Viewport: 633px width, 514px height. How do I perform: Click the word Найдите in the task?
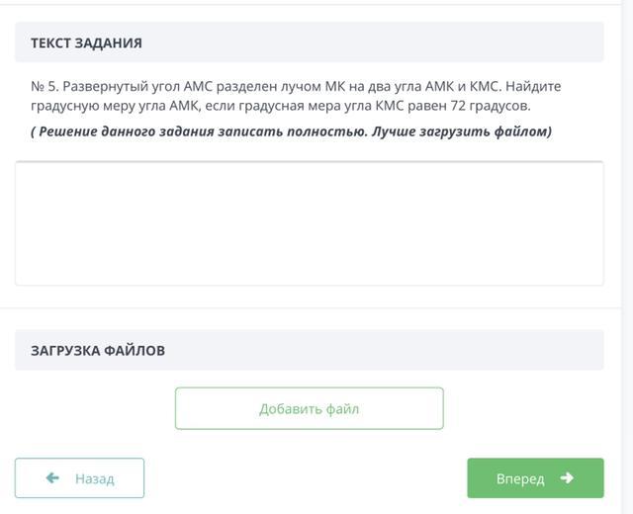pyautogui.click(x=533, y=86)
